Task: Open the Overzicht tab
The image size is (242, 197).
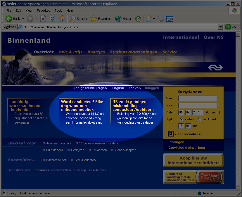Action: (44, 52)
